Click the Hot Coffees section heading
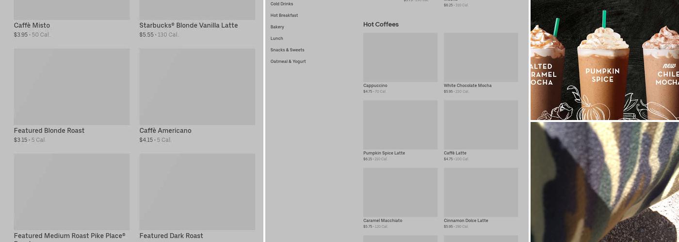Screen dimensions: 679x242 pyautogui.click(x=381, y=24)
